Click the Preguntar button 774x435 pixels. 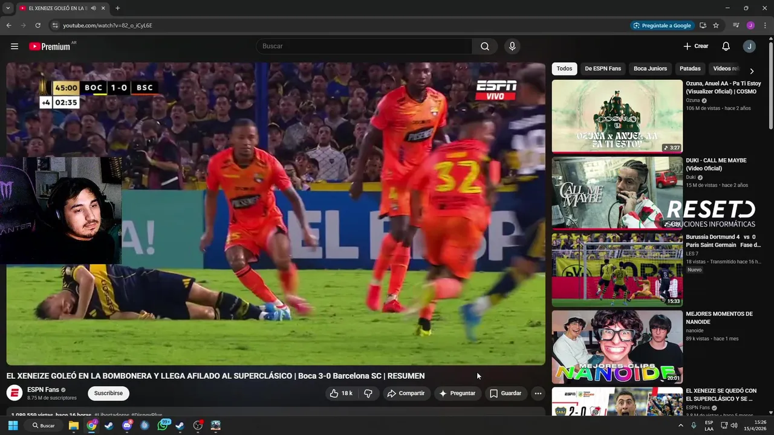(457, 393)
